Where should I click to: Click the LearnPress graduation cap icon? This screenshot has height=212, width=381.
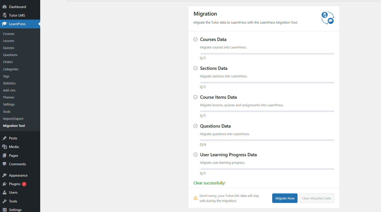click(x=5, y=24)
